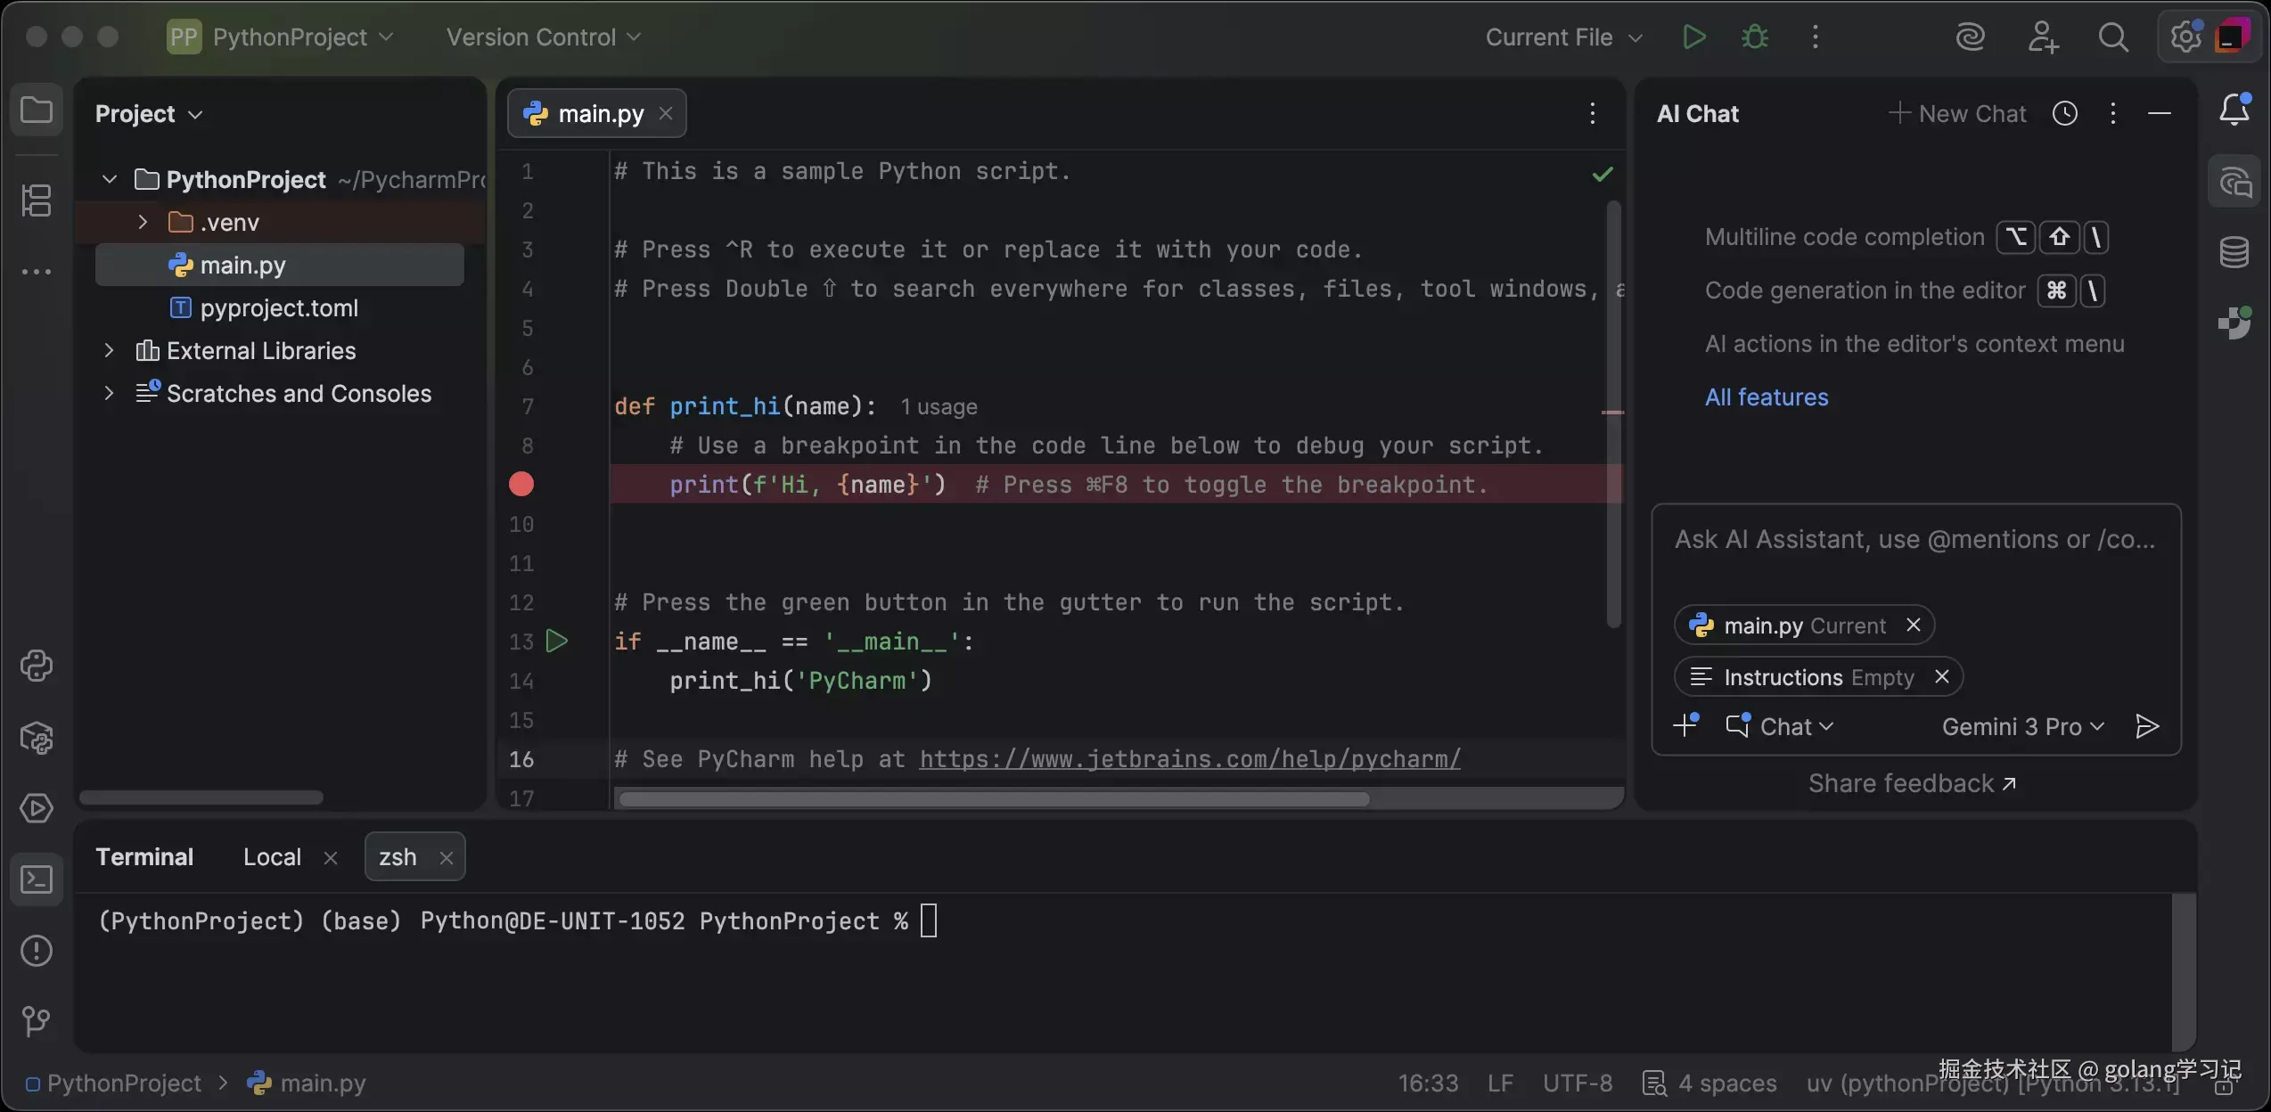Click the All features link
This screenshot has height=1112, width=2271.
pos(1766,397)
